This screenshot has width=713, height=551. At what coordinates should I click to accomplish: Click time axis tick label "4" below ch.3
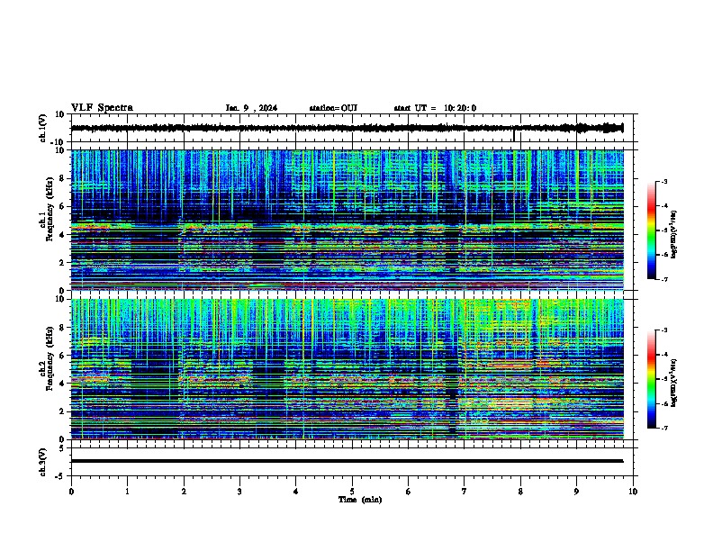click(296, 492)
